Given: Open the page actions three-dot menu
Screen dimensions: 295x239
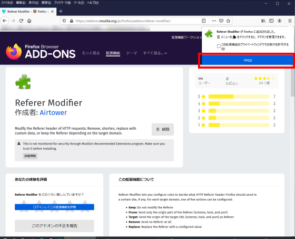Looking at the screenshot, I should (214, 21).
